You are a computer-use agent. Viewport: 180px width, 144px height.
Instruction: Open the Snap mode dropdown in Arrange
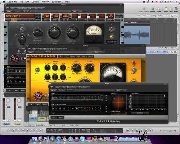(146, 16)
